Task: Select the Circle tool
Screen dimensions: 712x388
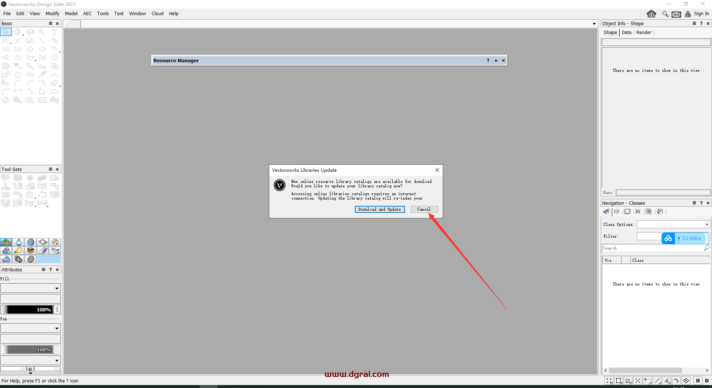Action: [x=30, y=49]
